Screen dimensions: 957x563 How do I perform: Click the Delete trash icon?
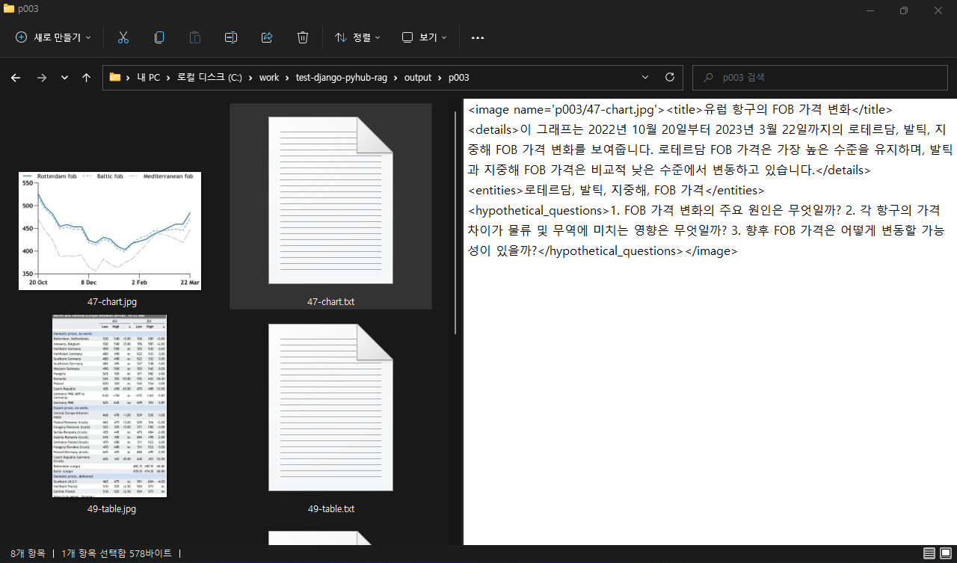303,37
